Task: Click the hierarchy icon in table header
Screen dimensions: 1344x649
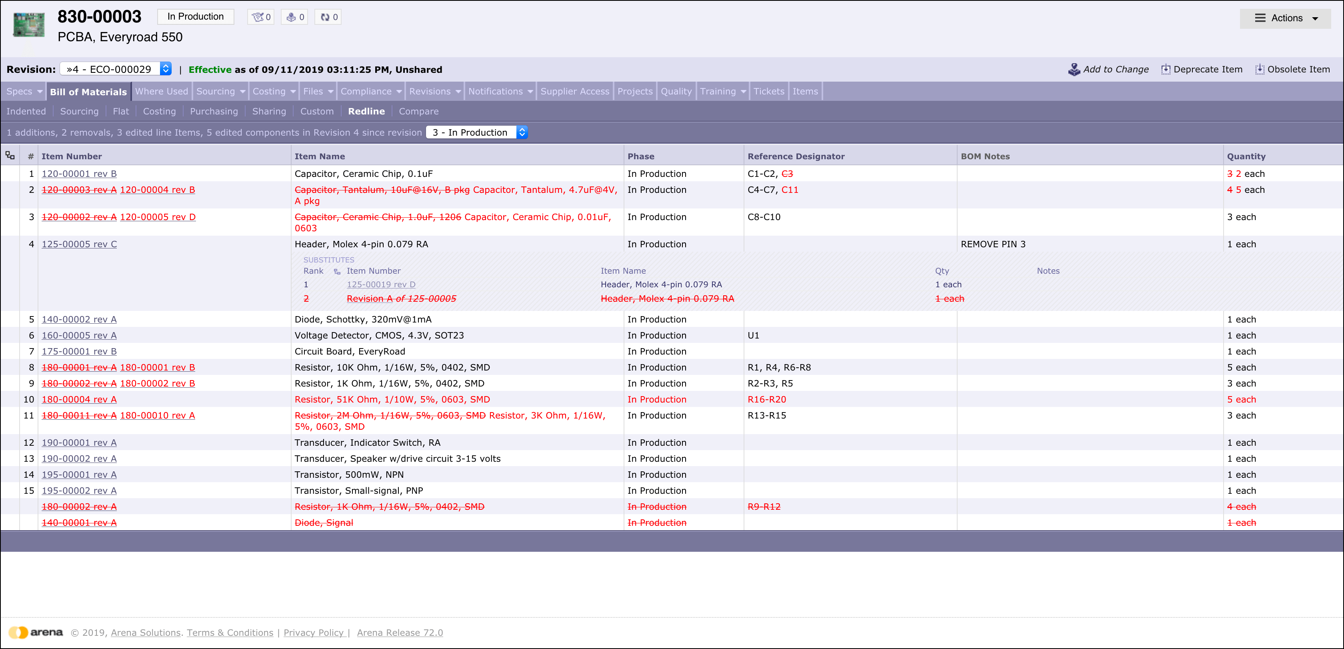Action: [10, 156]
